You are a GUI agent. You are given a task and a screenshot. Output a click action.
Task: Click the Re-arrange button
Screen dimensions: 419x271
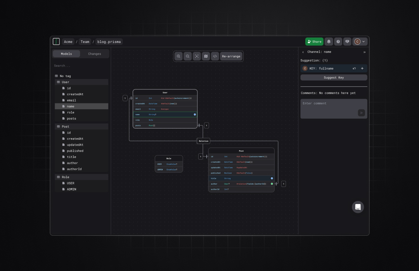click(x=231, y=56)
